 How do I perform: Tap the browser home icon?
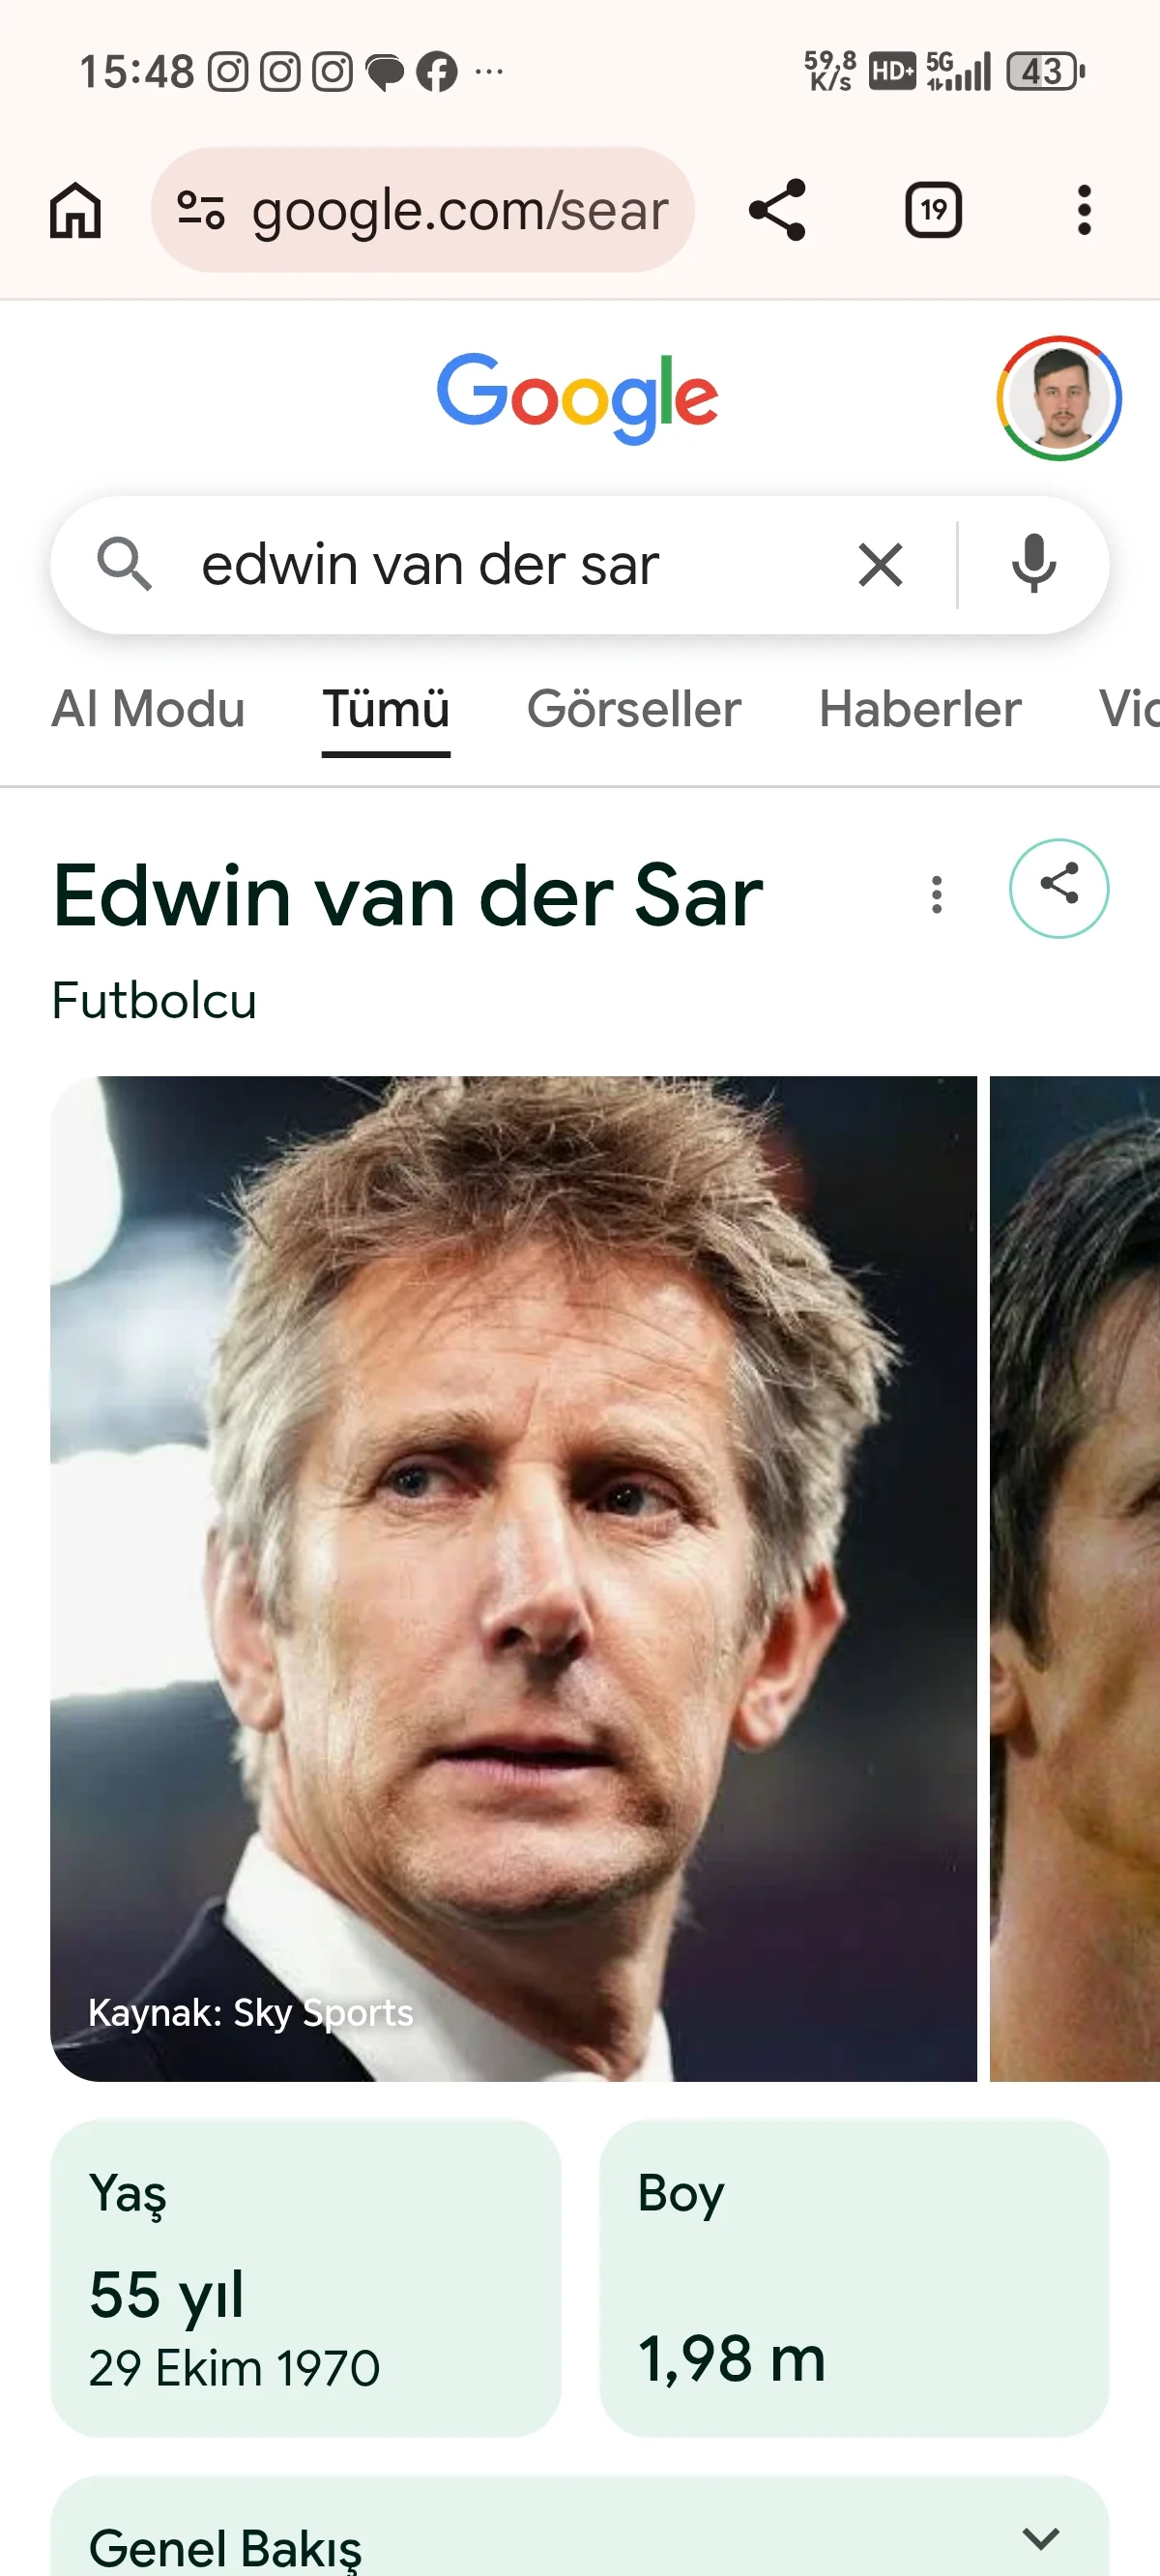(76, 211)
